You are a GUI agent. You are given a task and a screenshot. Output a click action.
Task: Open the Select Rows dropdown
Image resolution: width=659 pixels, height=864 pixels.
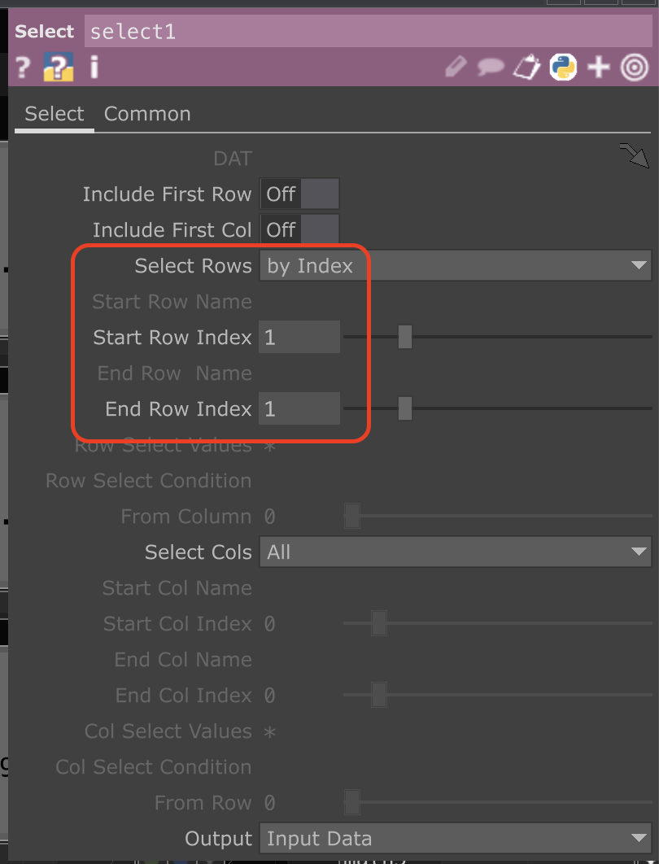coord(456,265)
